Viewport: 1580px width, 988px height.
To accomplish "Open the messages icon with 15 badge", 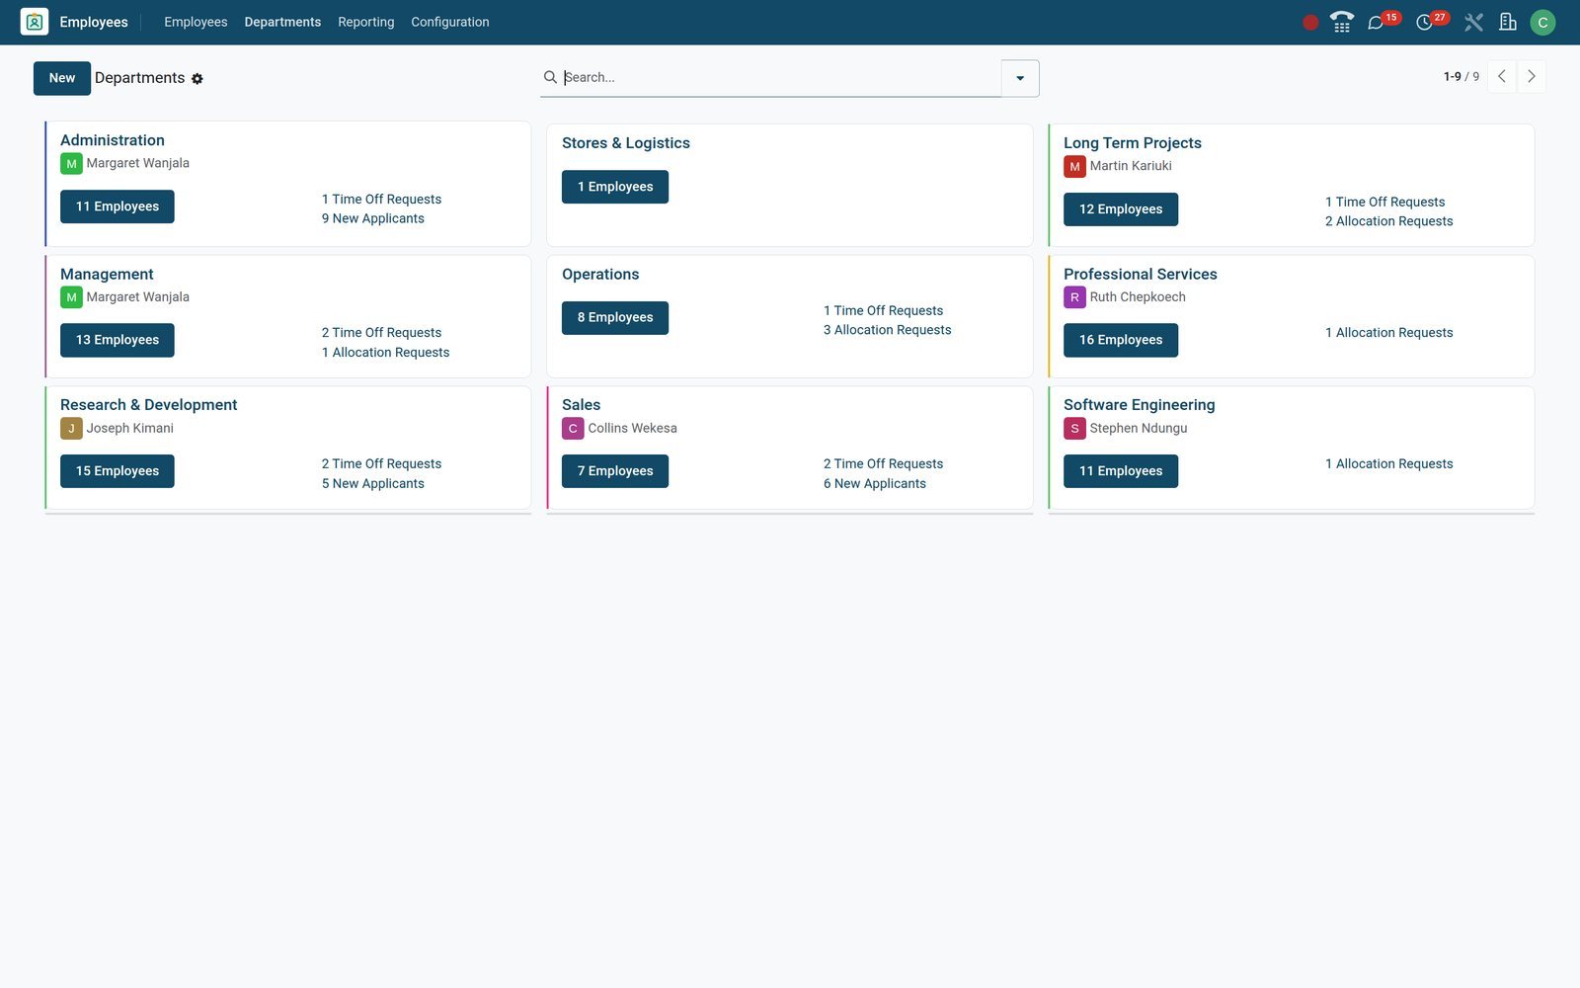I will tap(1375, 23).
